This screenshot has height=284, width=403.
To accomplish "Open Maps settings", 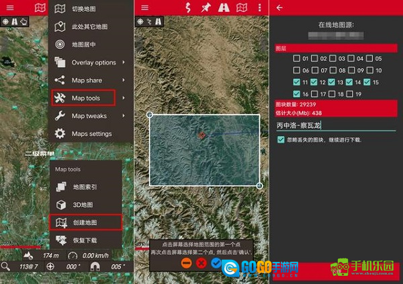I will 91,134.
